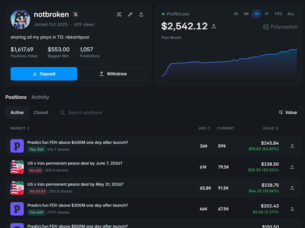The height and width of the screenshot is (228, 305).
Task: Sort by the AVG column
Action: pyautogui.click(x=204, y=128)
